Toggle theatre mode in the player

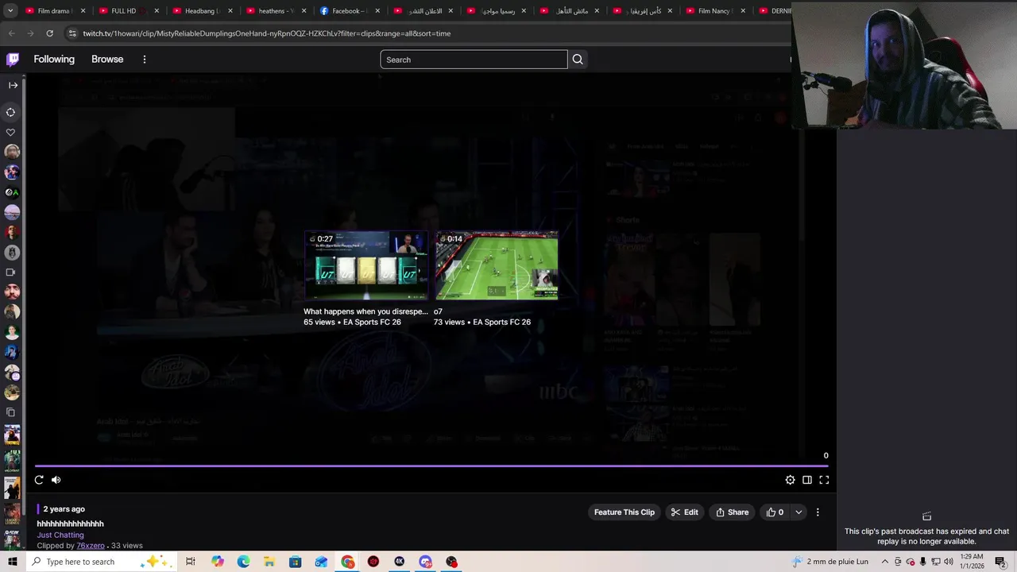pos(807,480)
